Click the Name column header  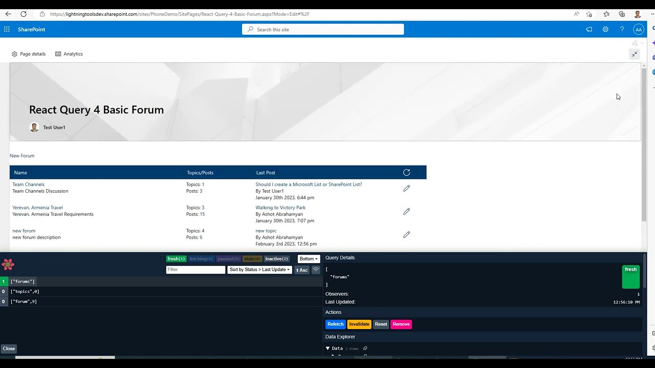20,173
